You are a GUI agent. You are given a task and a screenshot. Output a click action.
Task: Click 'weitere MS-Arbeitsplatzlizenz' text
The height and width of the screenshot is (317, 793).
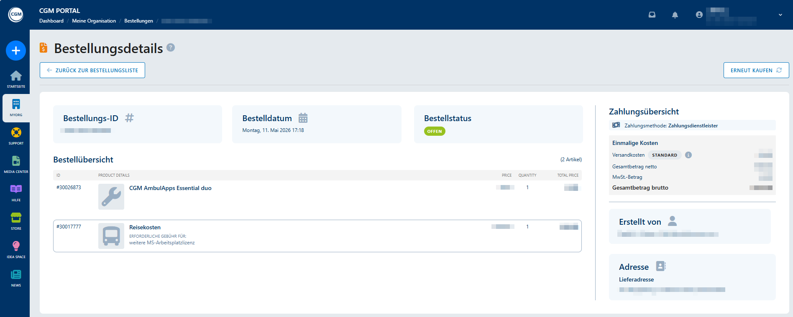[162, 243]
